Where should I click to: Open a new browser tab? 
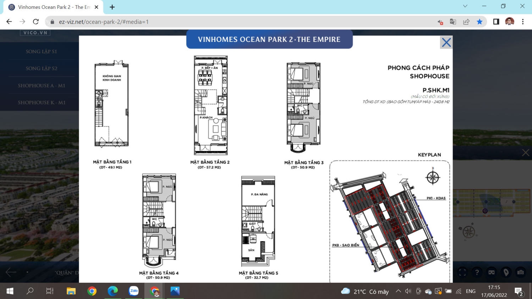click(x=112, y=7)
